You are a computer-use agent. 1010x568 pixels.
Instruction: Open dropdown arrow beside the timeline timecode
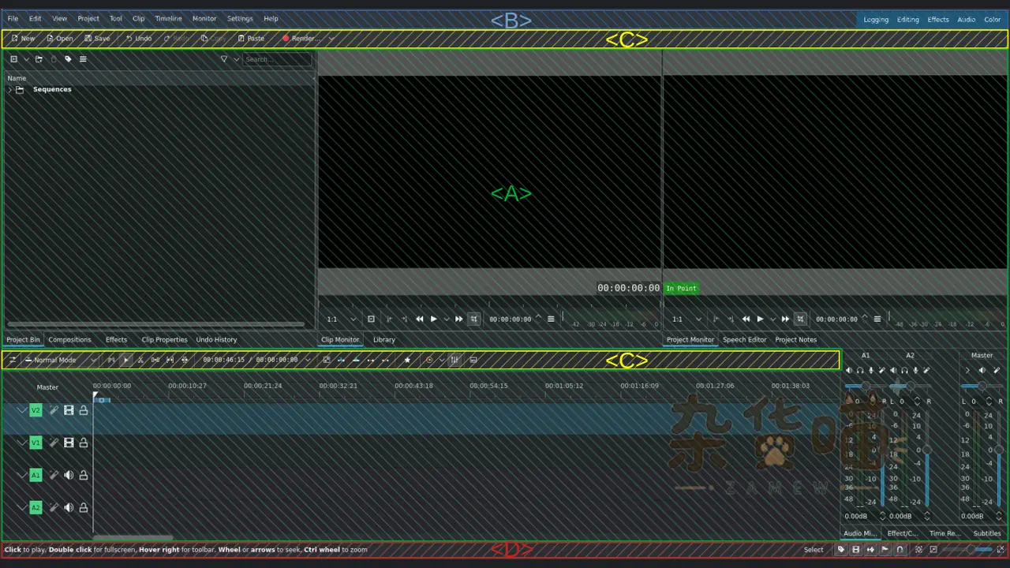(307, 360)
